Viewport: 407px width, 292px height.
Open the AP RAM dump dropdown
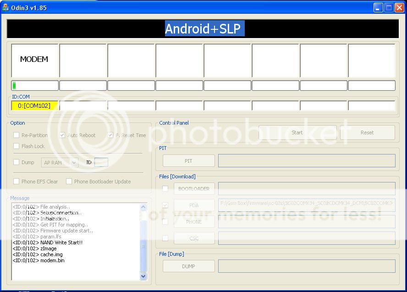pyautogui.click(x=74, y=162)
